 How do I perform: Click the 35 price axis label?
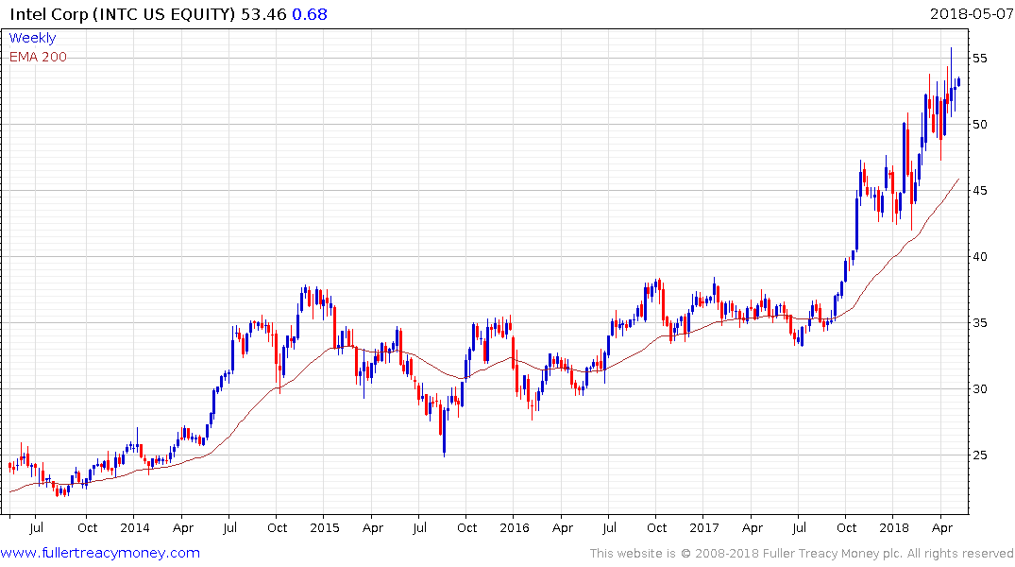[x=979, y=322]
